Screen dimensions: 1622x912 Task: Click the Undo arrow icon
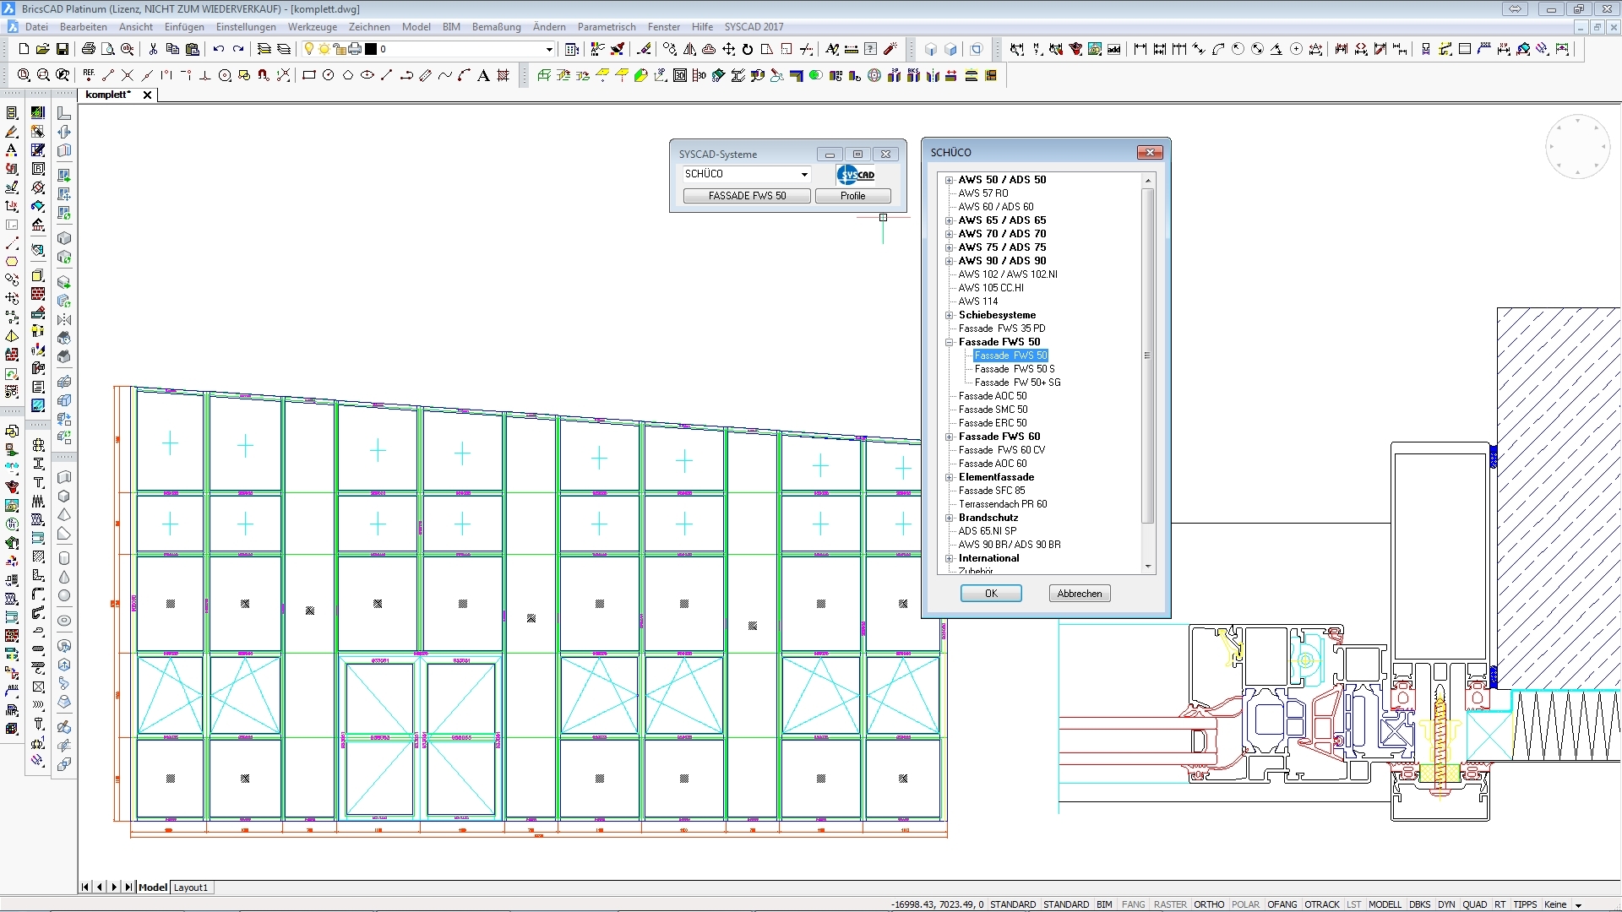219,49
